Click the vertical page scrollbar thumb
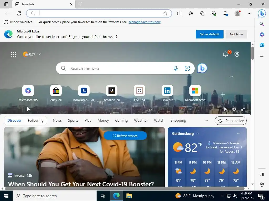Viewport: 269px width, 201px height. coord(252,53)
